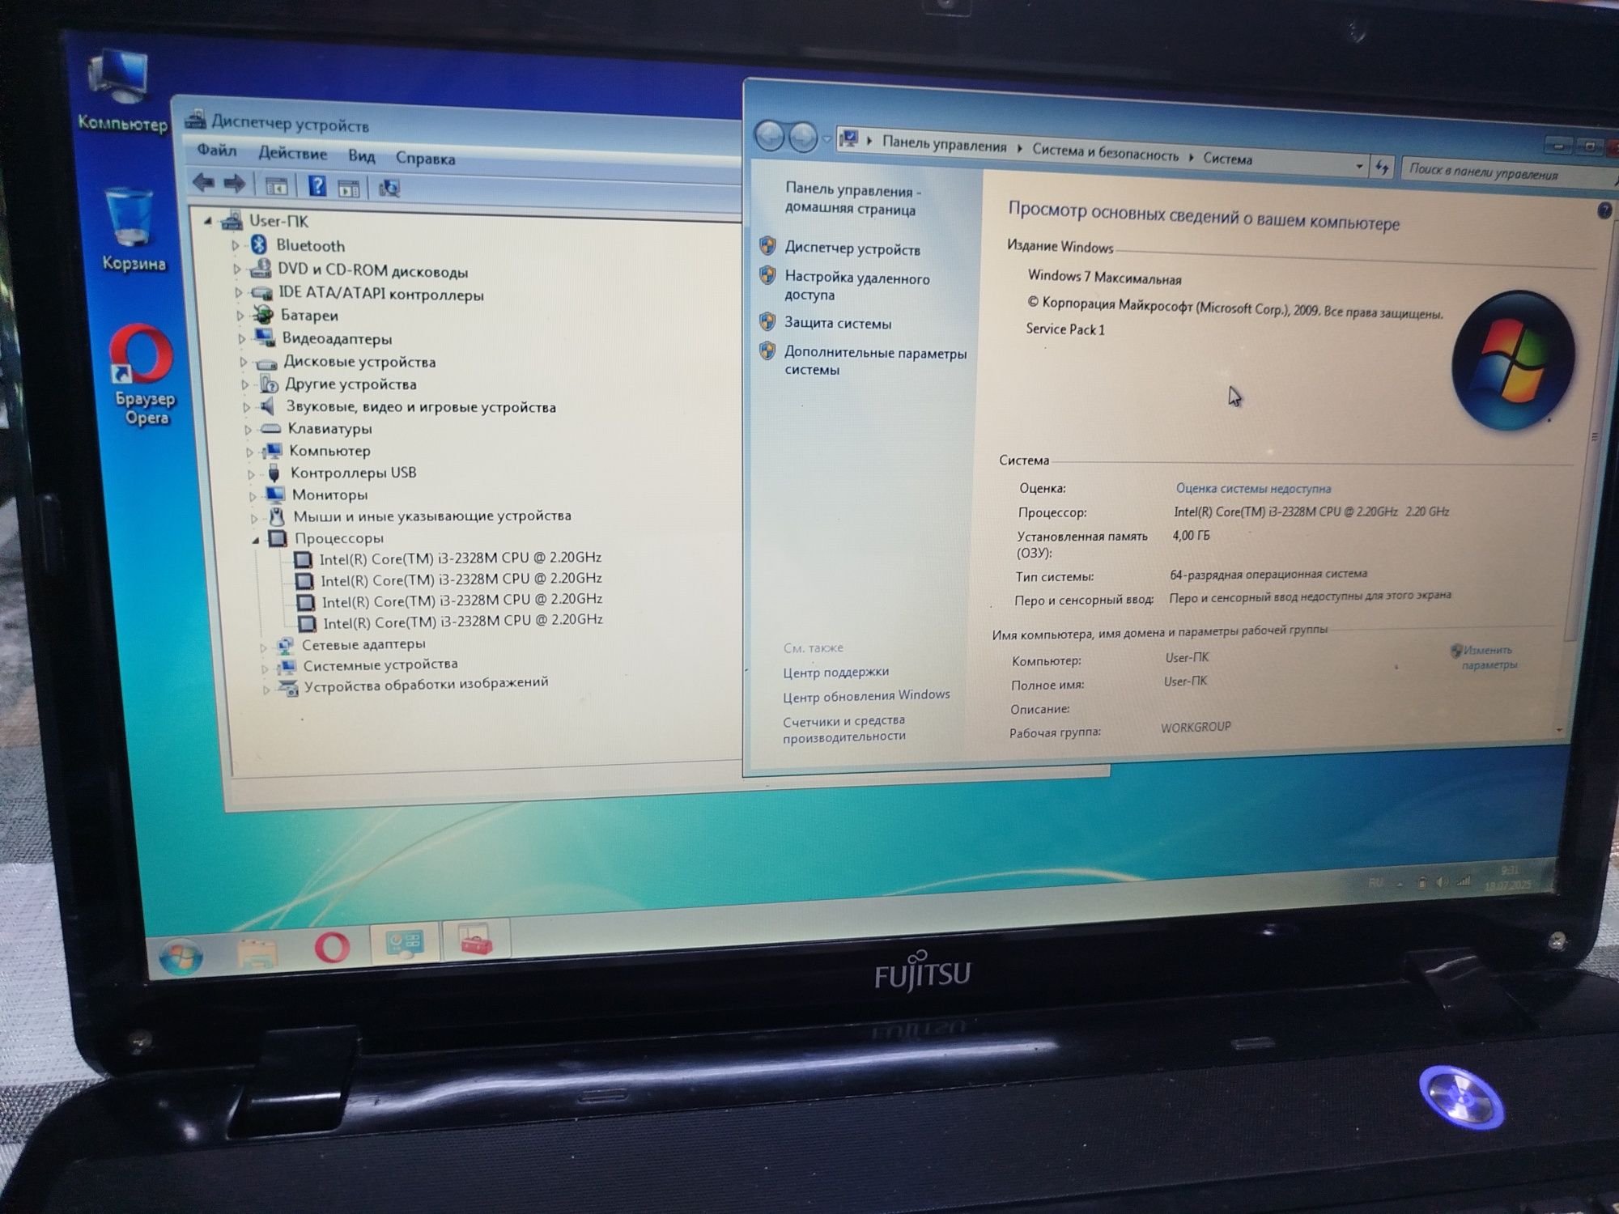
Task: Click the Back button in System window
Action: click(x=769, y=136)
